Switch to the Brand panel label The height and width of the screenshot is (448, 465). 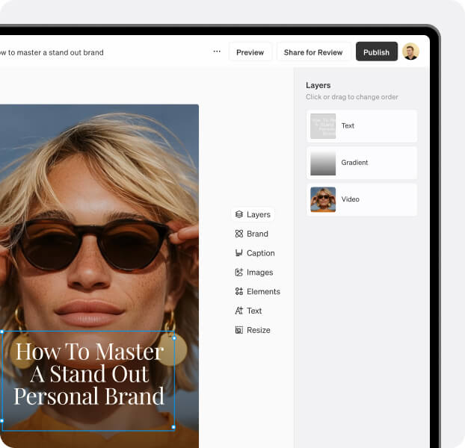coord(257,234)
